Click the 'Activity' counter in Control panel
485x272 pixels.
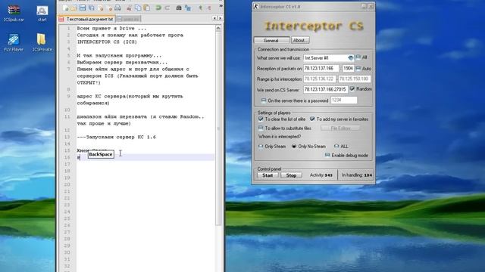[x=321, y=175]
